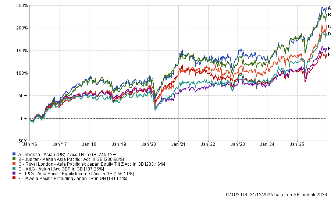Click the purple L&G legend swatch
331x197 pixels.
14,173
